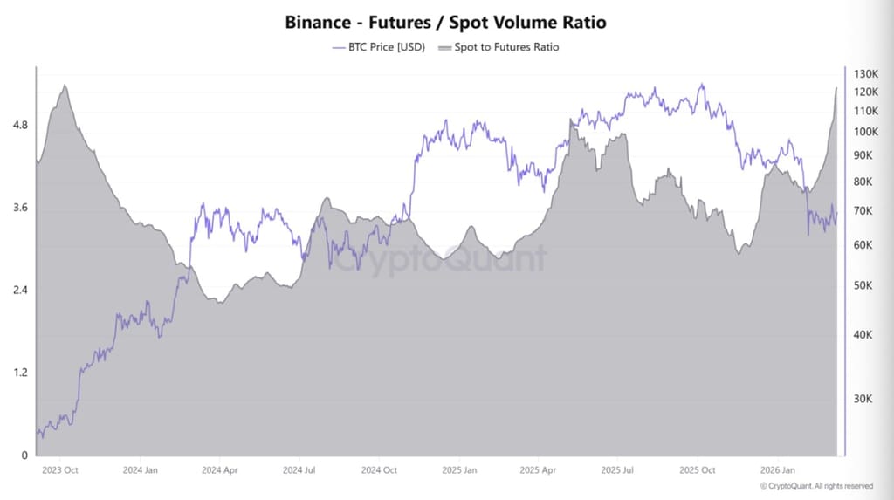Select the 2024 Apr date axis label

click(x=219, y=470)
